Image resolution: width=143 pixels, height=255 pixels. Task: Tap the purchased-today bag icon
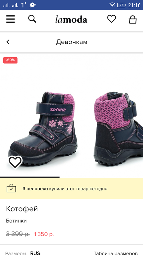point(11,188)
